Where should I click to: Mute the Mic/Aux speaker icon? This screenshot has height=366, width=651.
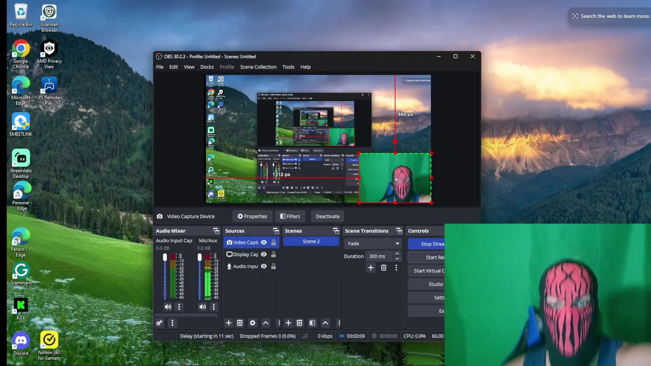point(202,307)
